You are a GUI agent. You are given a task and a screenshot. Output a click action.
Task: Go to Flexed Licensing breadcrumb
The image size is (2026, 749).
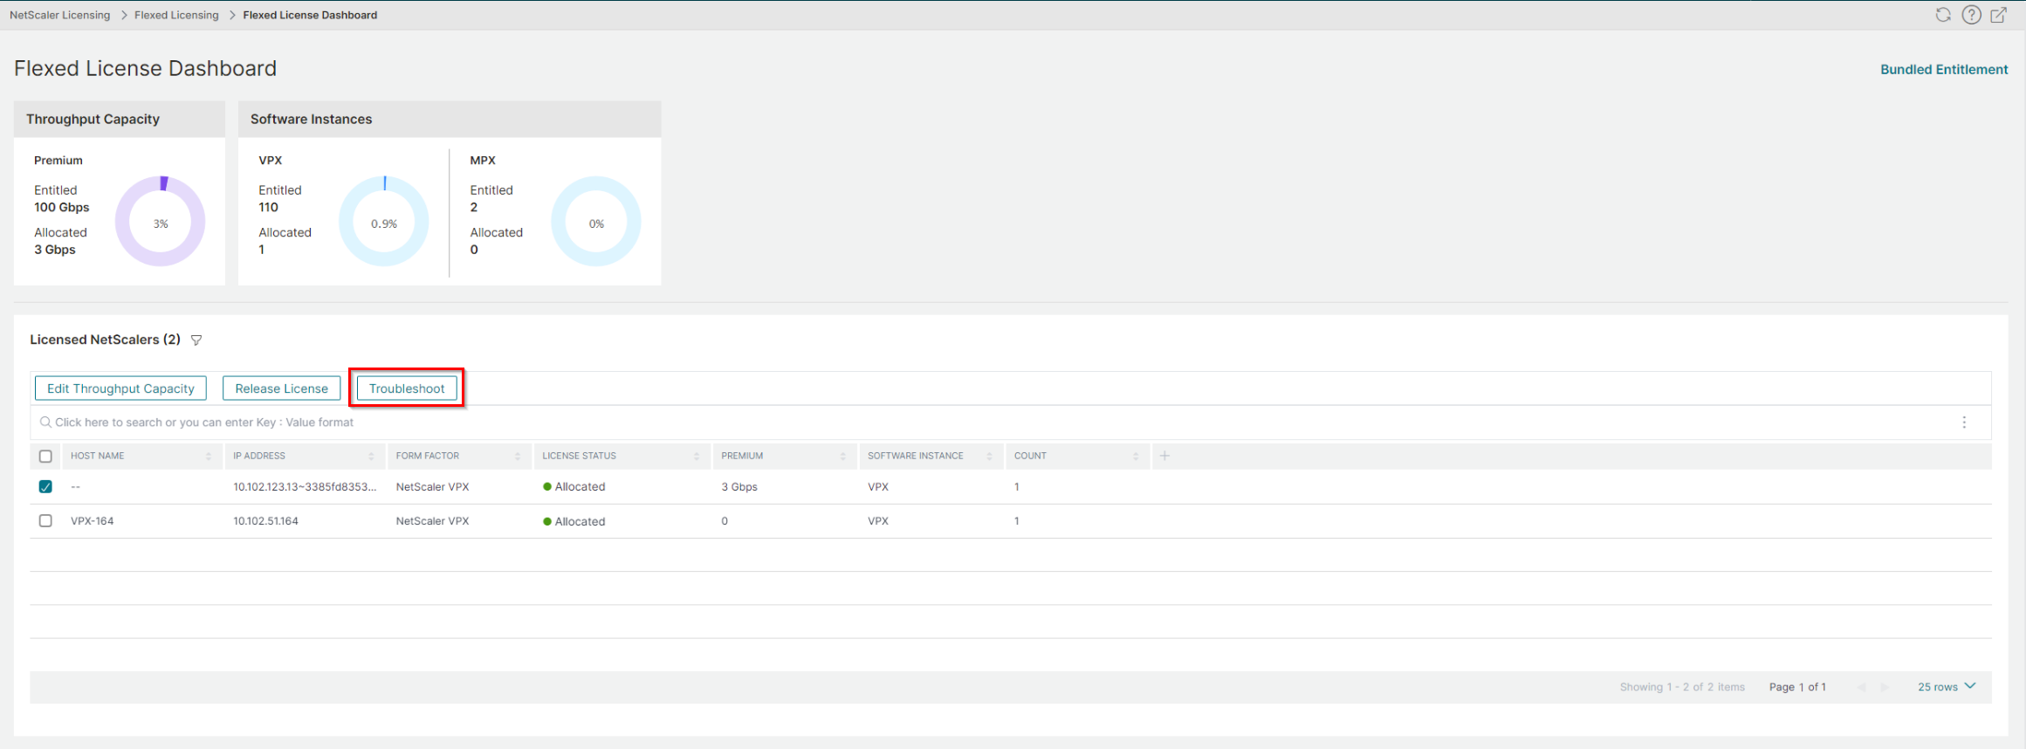click(x=176, y=15)
